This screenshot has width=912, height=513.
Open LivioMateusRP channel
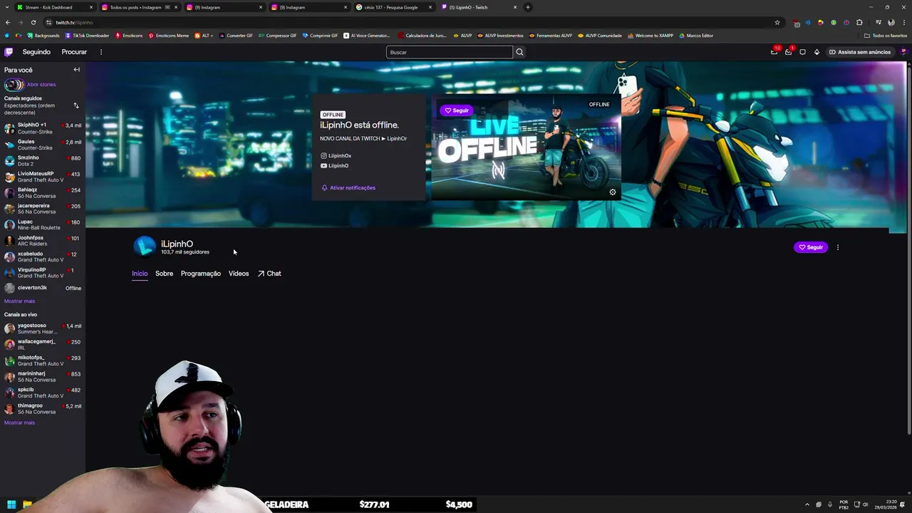pos(43,177)
